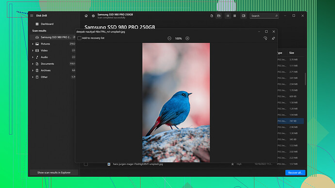Click the file type icon of hans-jurgen-mager file
This screenshot has width=335, height=188.
tap(109, 164)
